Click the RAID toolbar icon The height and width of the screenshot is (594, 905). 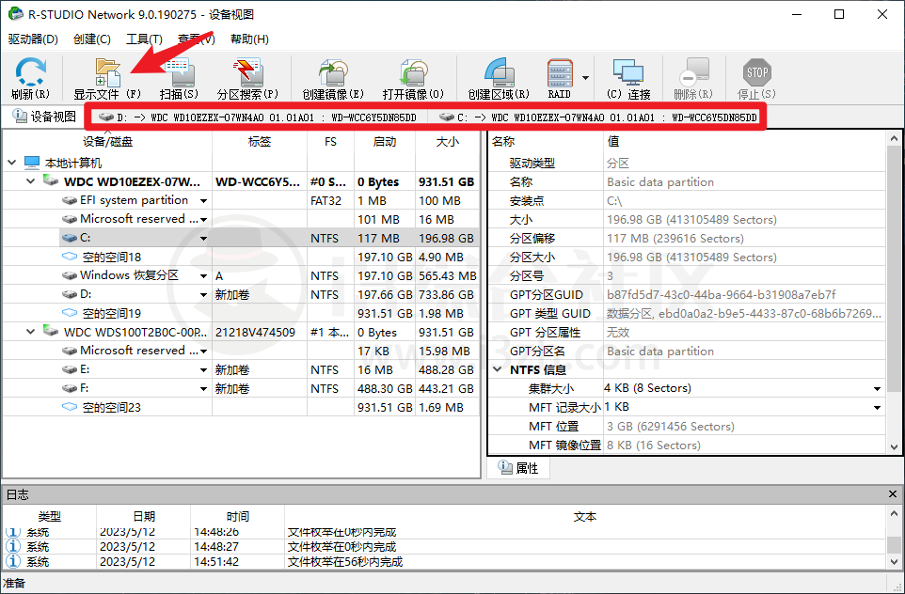[560, 78]
